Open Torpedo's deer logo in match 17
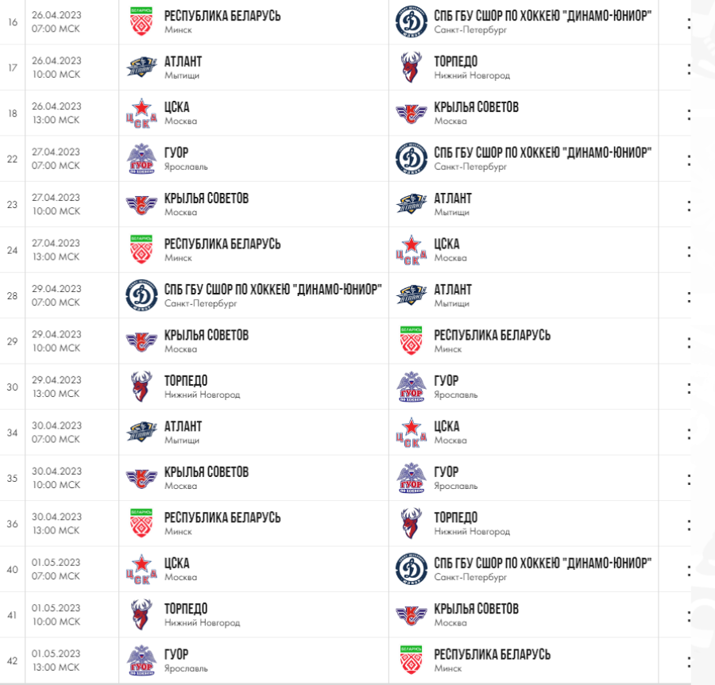The height and width of the screenshot is (685, 715). (412, 68)
